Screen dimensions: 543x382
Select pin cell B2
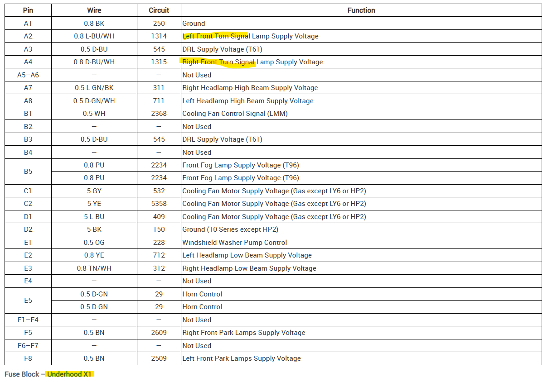click(28, 127)
